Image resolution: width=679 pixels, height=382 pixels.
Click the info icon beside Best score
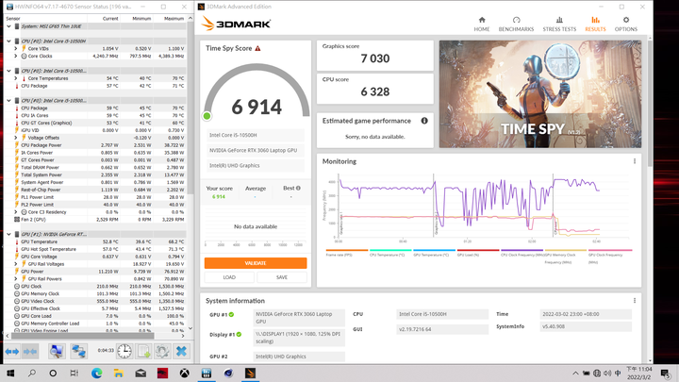pos(298,188)
